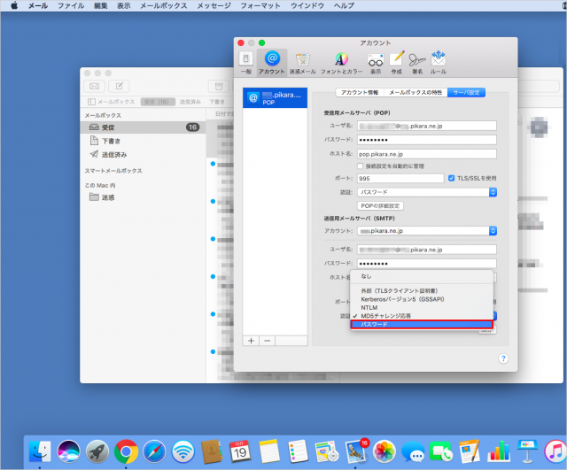Switch to メールボックスの特性 tab
The width and height of the screenshot is (567, 470).
416,92
